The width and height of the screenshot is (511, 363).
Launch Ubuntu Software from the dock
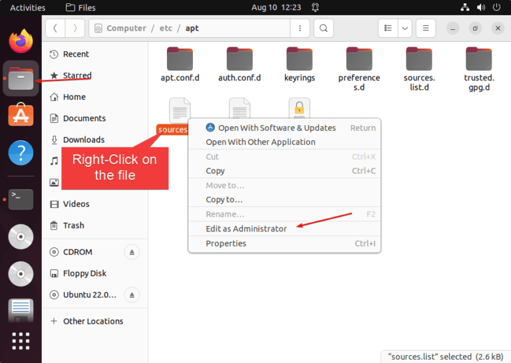[21, 114]
